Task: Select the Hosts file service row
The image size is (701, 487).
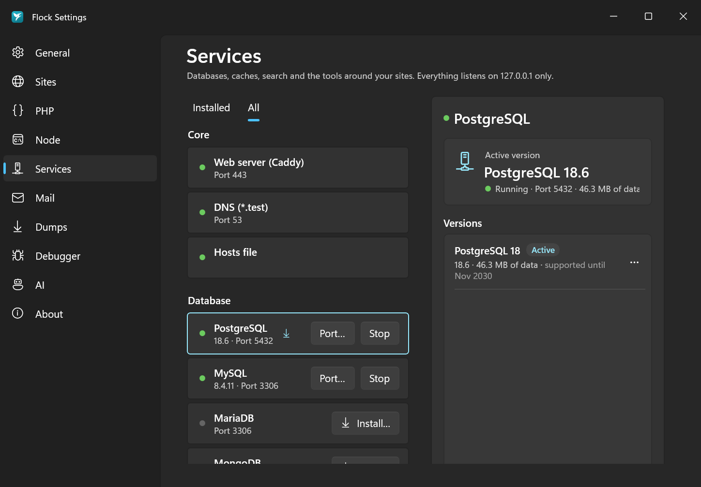Action: 298,258
